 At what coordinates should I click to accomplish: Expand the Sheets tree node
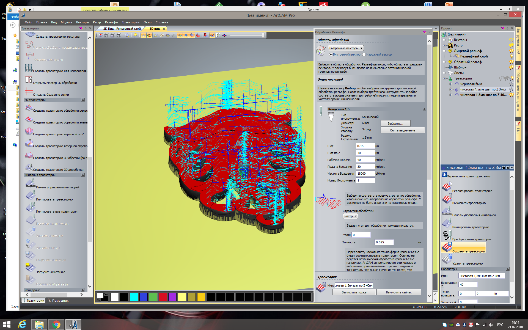pos(444,73)
